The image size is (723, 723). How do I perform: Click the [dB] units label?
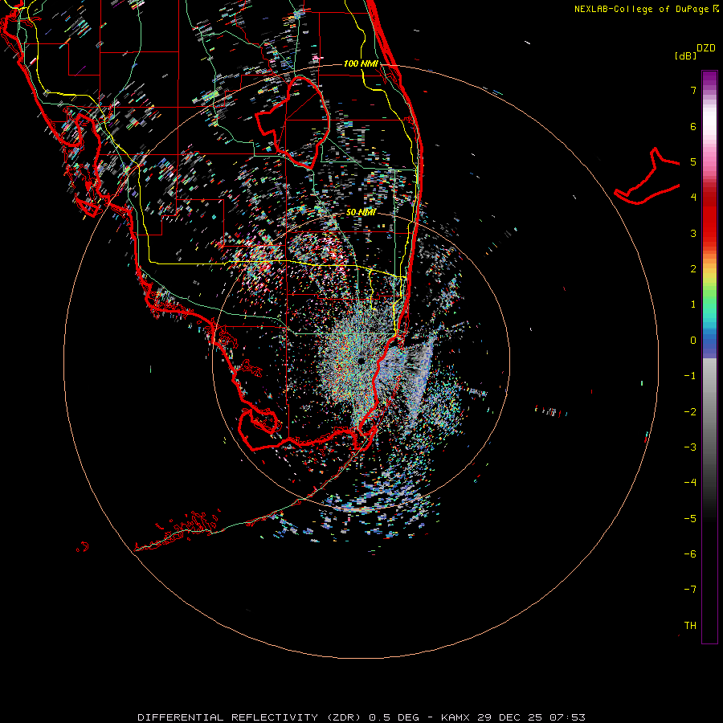point(686,55)
